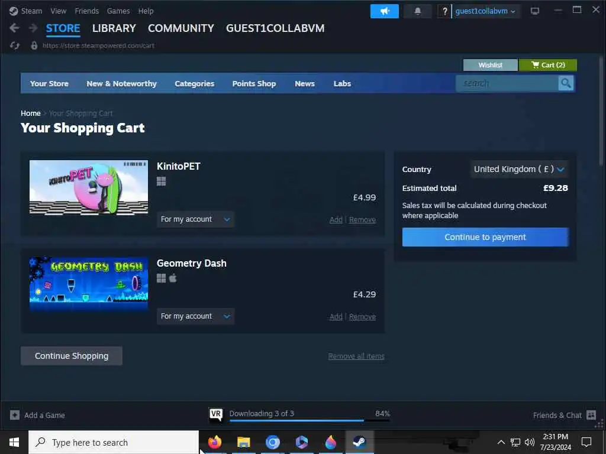This screenshot has height=454, width=606.
Task: Click the Geometry Dash thumbnail image
Action: pos(89,284)
